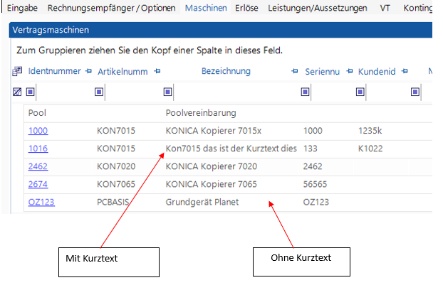Open machine link 1000
Viewport: 443px width, 290px height.
[x=38, y=131]
